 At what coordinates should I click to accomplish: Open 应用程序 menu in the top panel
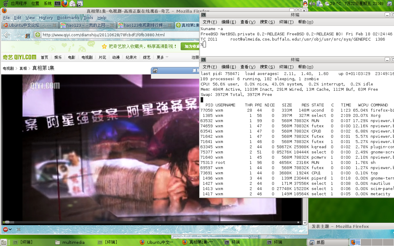19,4
